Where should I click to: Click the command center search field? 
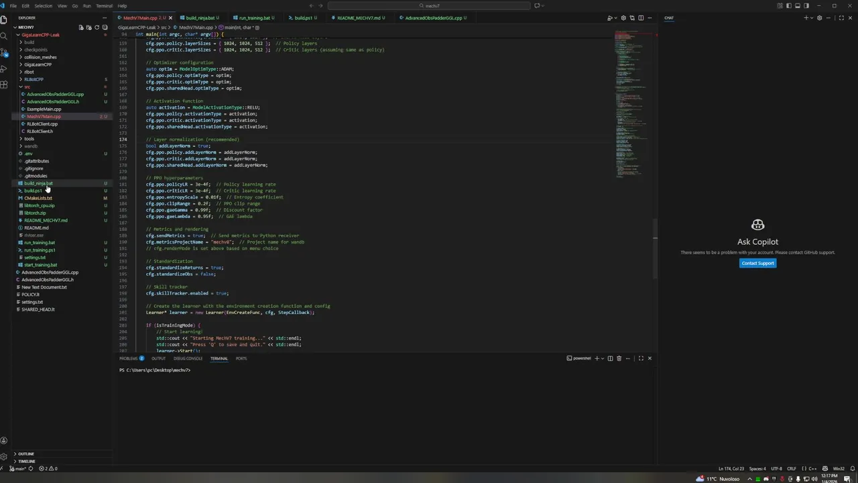[429, 6]
